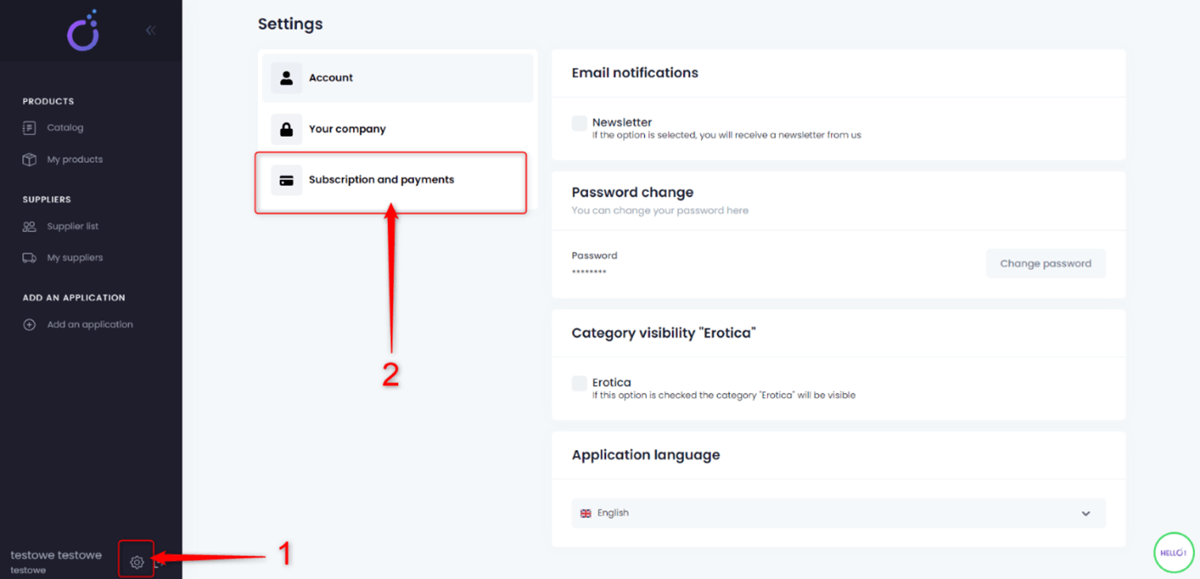Enable the Newsletter checkbox

(x=579, y=123)
